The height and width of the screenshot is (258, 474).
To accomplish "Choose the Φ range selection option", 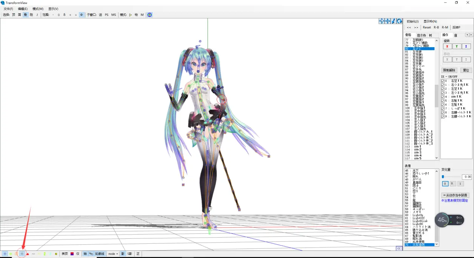I will [x=82, y=15].
